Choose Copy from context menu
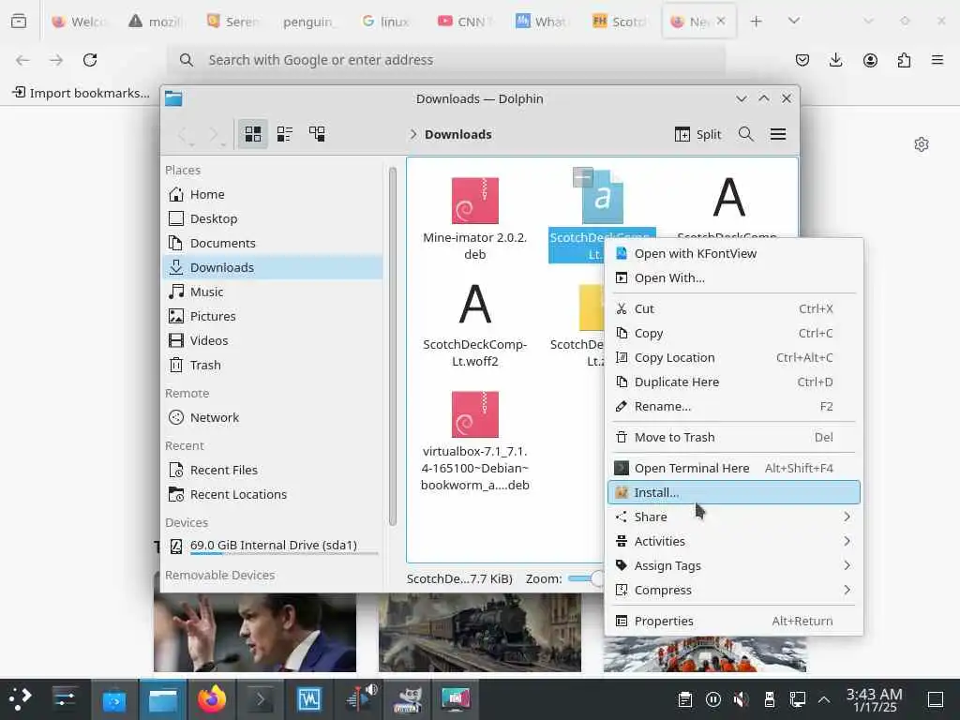The image size is (960, 720). (x=734, y=333)
